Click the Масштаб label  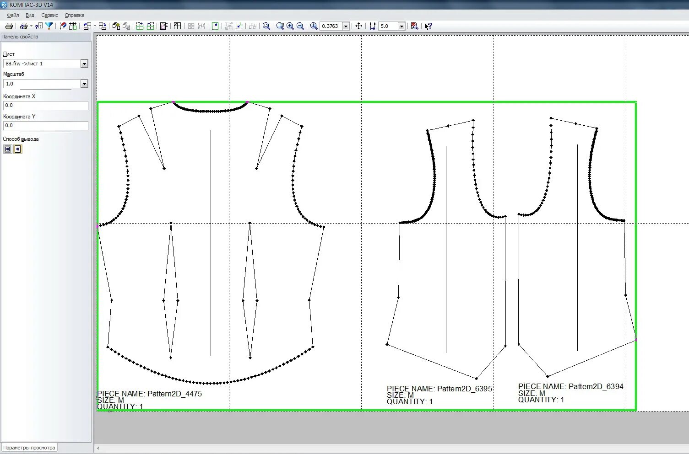[x=14, y=74]
